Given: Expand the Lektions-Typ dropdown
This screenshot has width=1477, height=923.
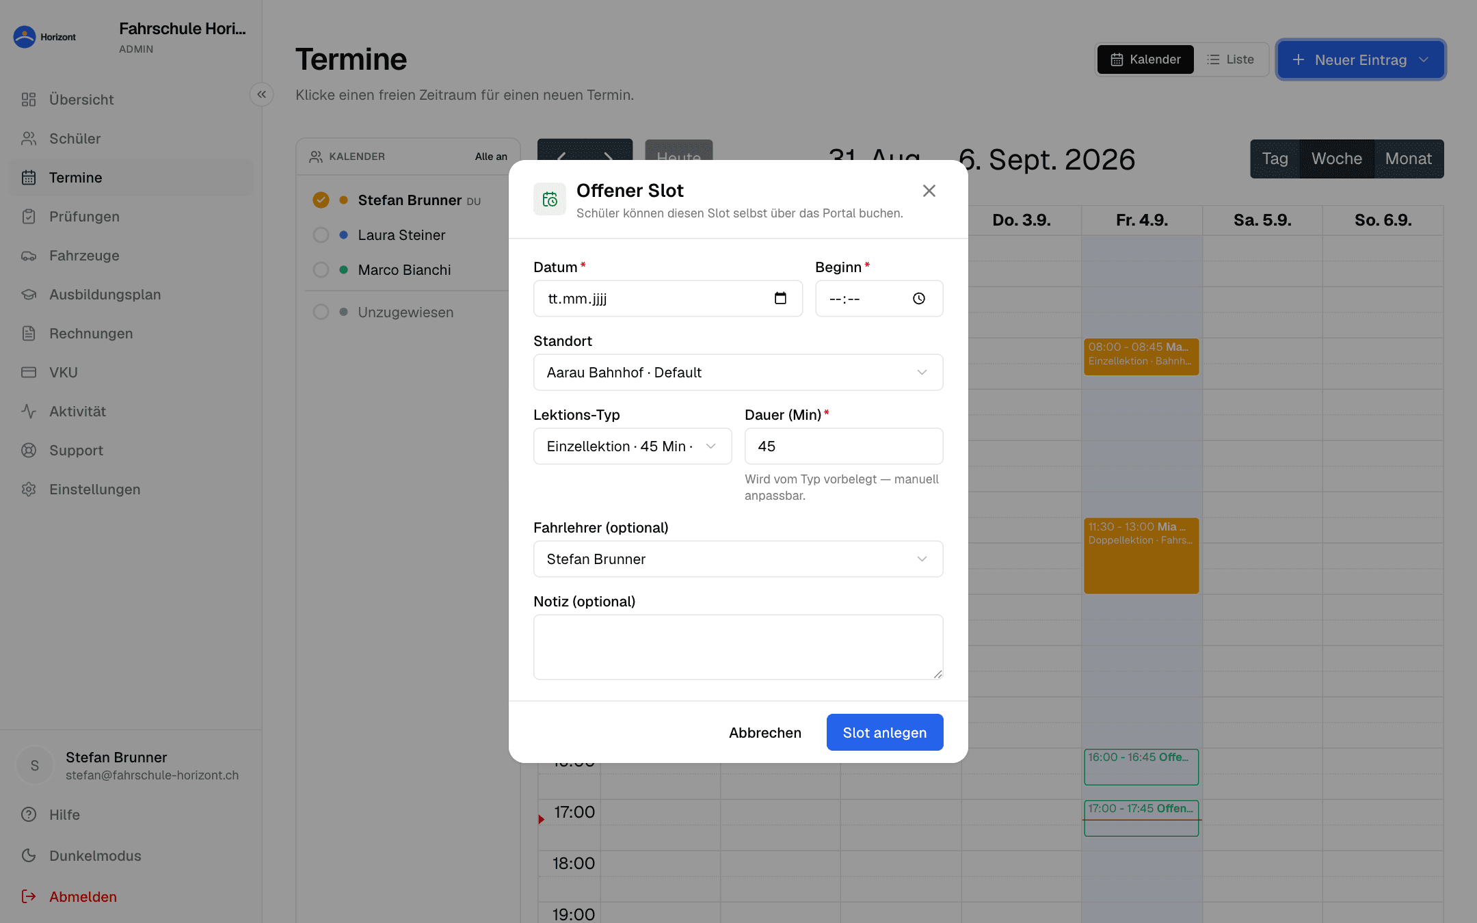Looking at the screenshot, I should [x=633, y=446].
